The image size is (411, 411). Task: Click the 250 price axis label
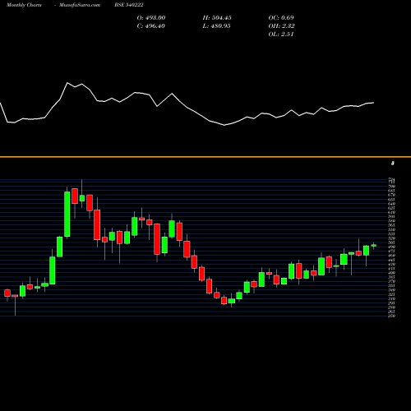pos(391,316)
